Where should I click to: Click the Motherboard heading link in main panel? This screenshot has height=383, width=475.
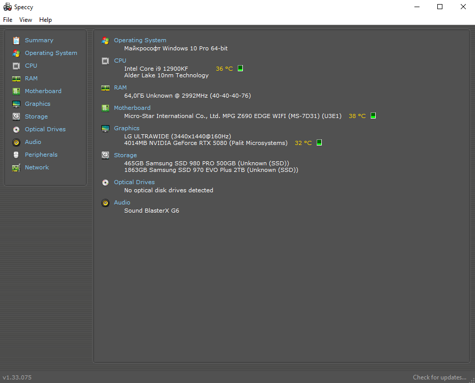(132, 108)
